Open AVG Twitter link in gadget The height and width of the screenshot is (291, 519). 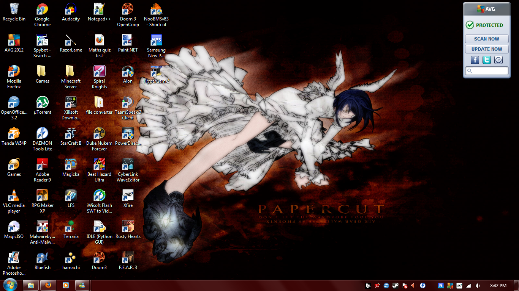click(487, 60)
